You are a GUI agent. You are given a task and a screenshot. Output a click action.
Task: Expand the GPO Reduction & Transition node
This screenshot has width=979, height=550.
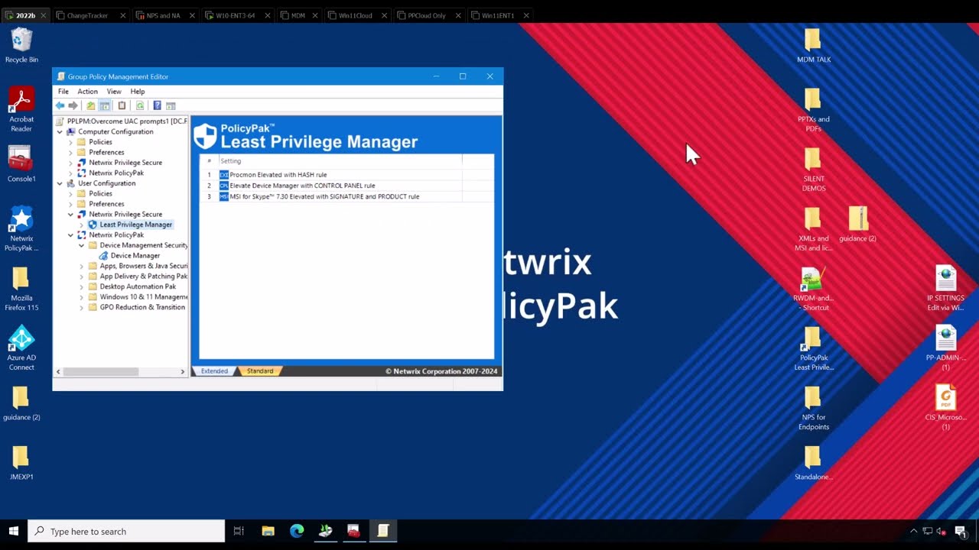[82, 307]
